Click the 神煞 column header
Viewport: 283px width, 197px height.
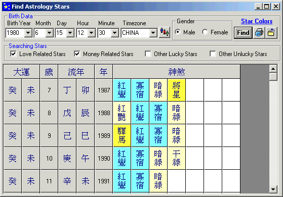tap(177, 72)
